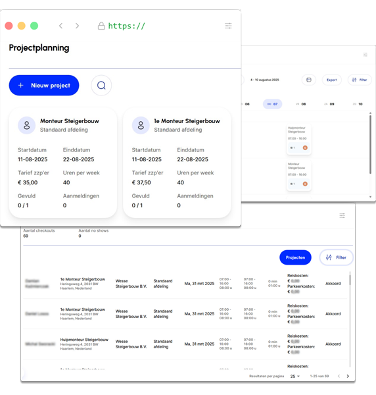This screenshot has width=376, height=395.
Task: Select day 08 tab in week view
Action: coord(301,104)
